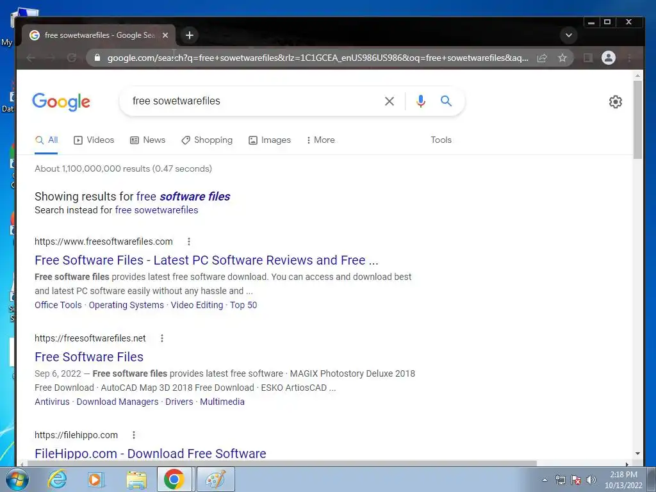656x492 pixels.
Task: Open a new tab with plus button
Action: [190, 35]
